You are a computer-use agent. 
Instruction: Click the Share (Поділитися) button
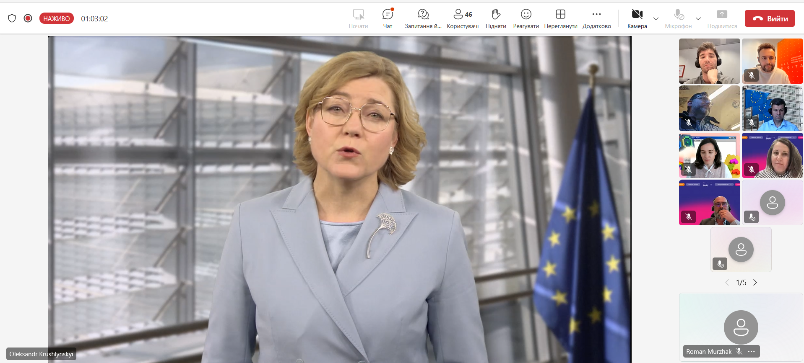click(722, 18)
